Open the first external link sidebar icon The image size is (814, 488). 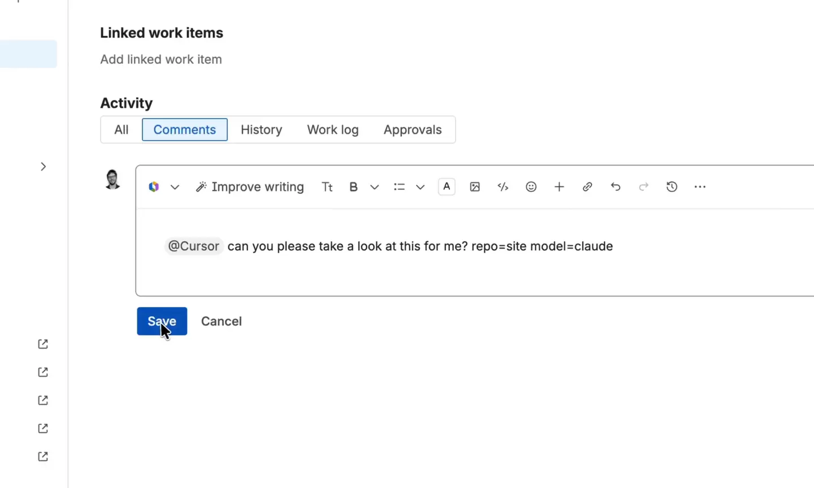pos(43,344)
